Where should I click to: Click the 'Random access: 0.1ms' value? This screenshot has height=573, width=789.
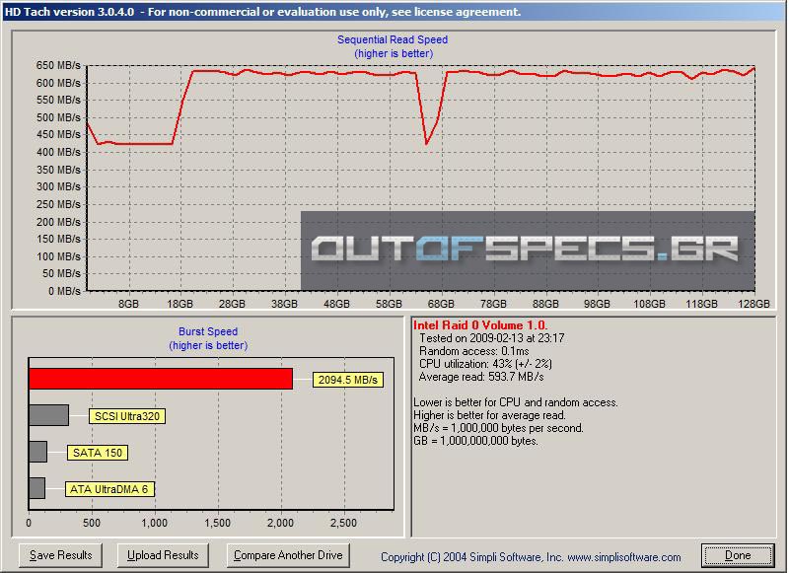[x=474, y=351]
